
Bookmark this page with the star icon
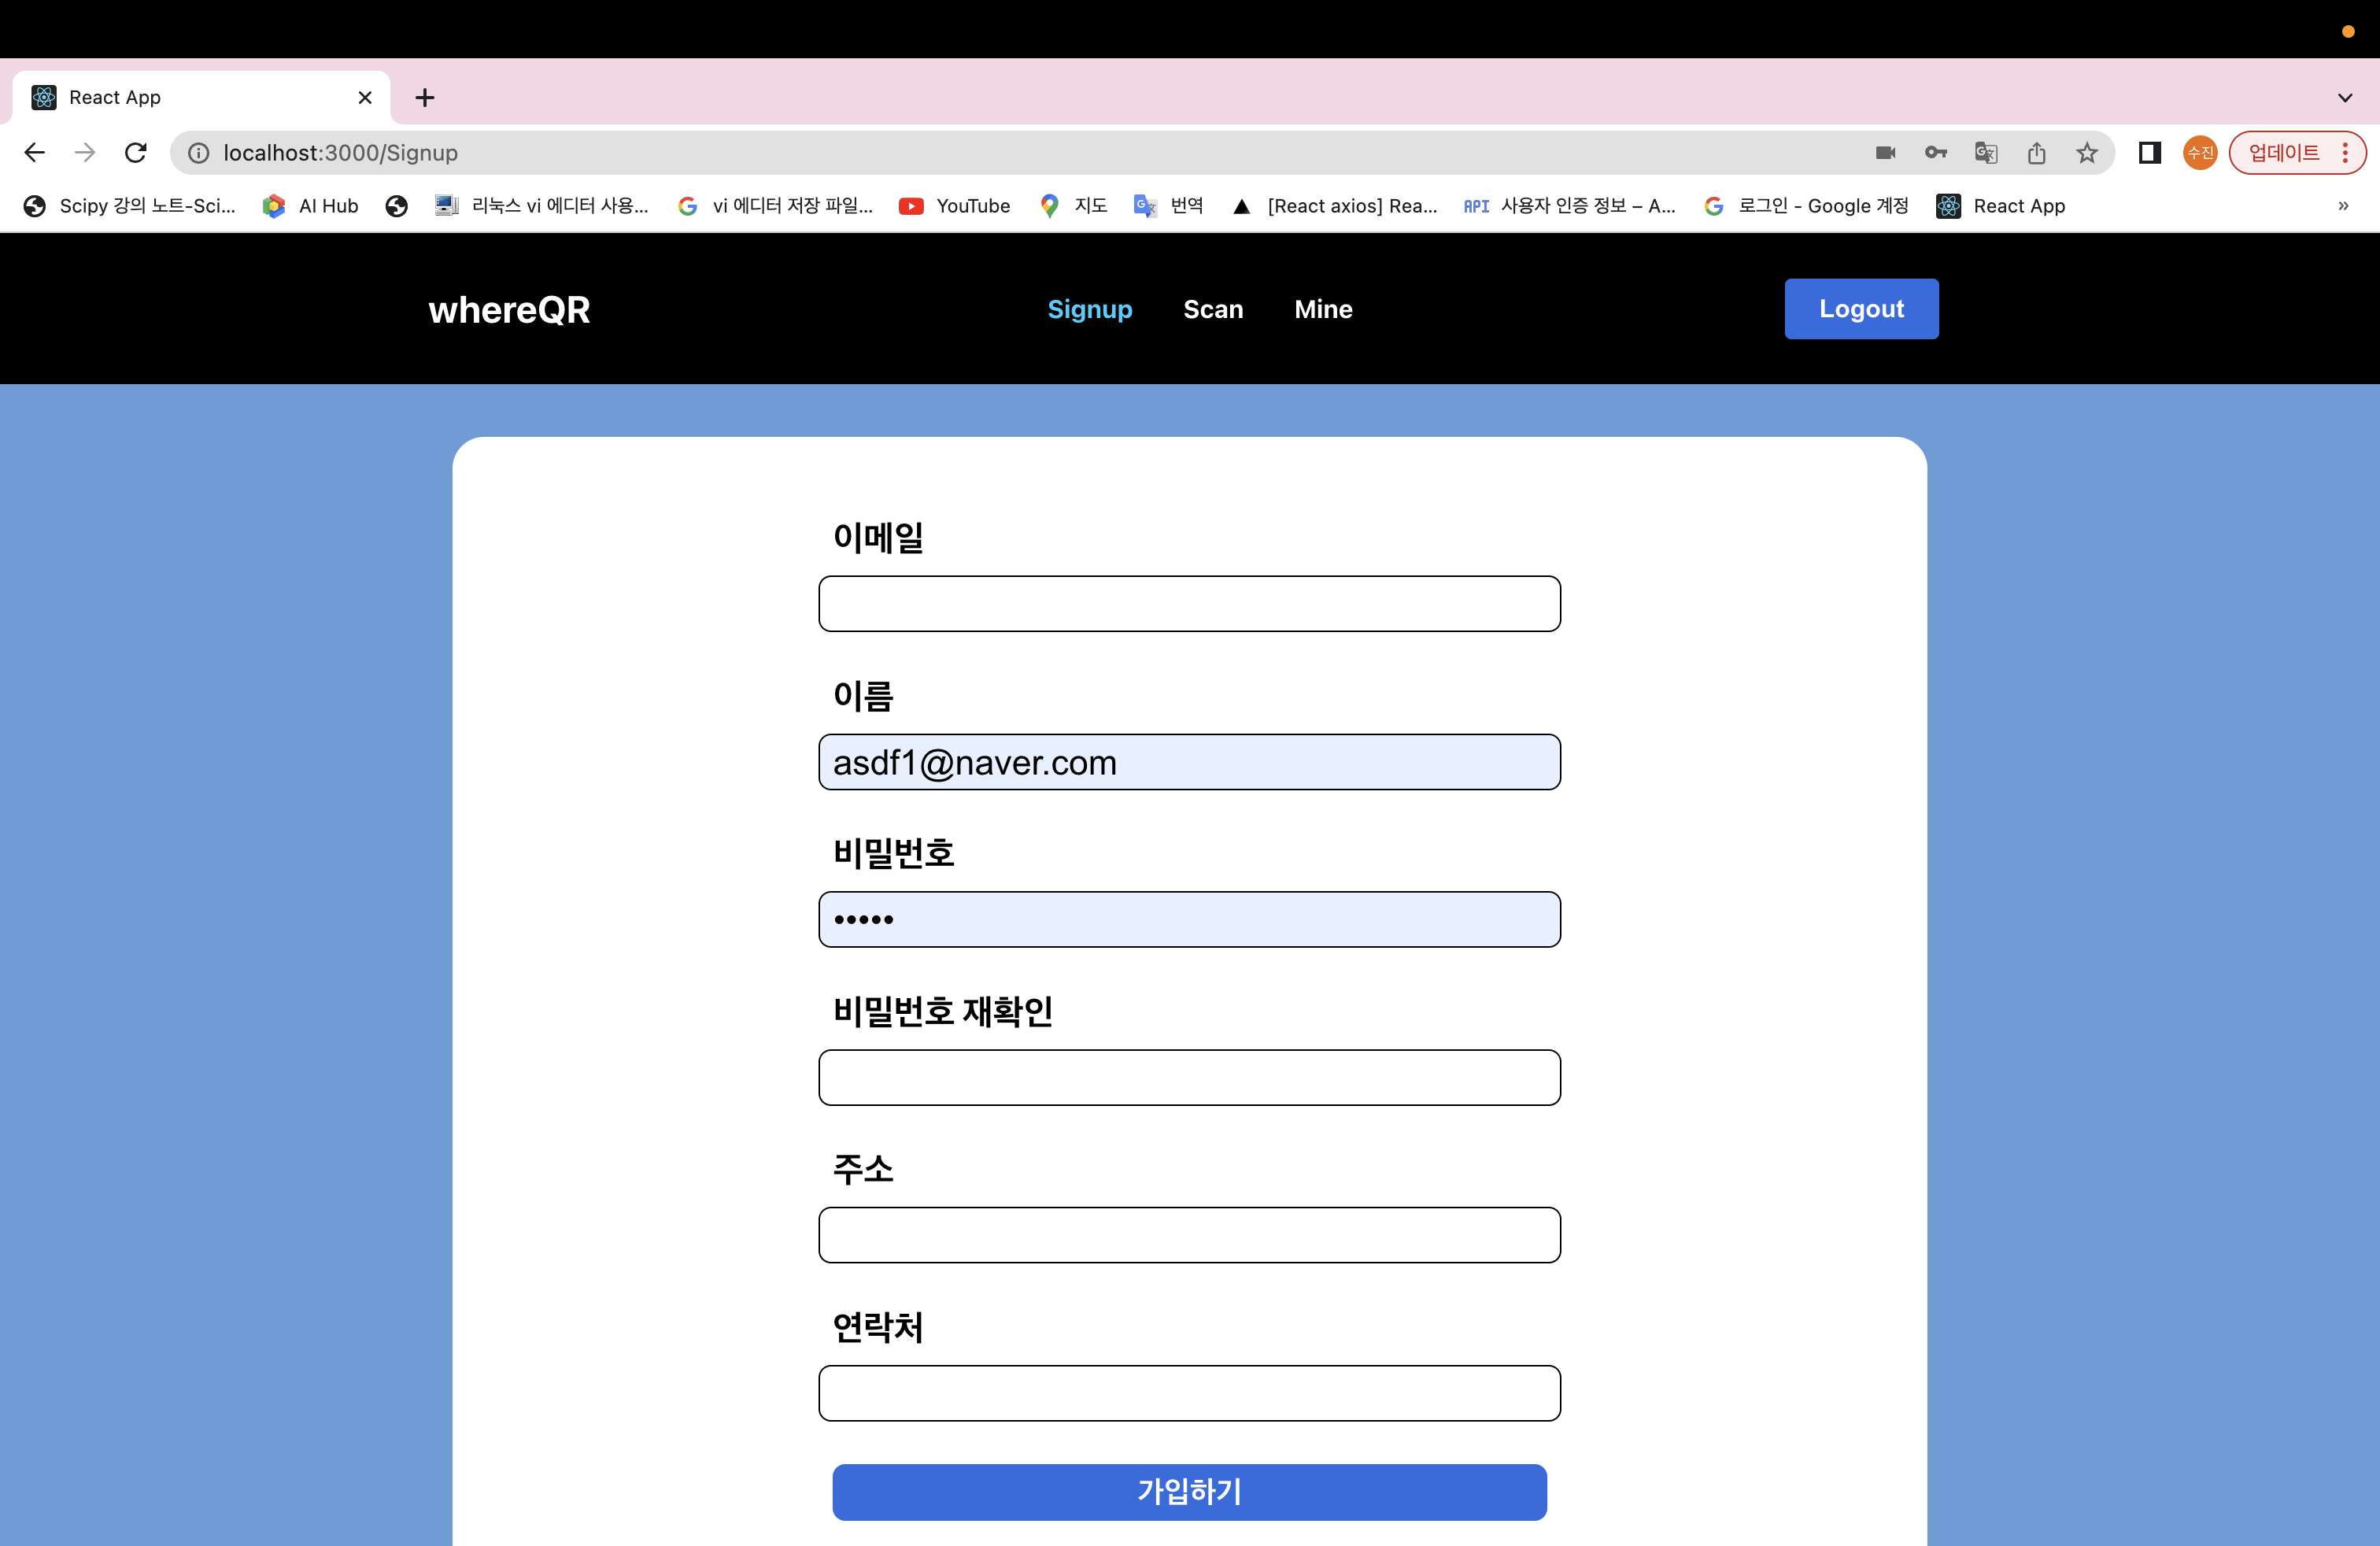tap(2086, 152)
